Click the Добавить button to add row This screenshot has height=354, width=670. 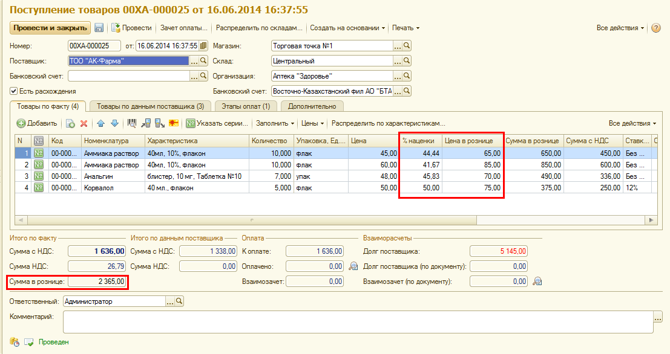coord(37,123)
